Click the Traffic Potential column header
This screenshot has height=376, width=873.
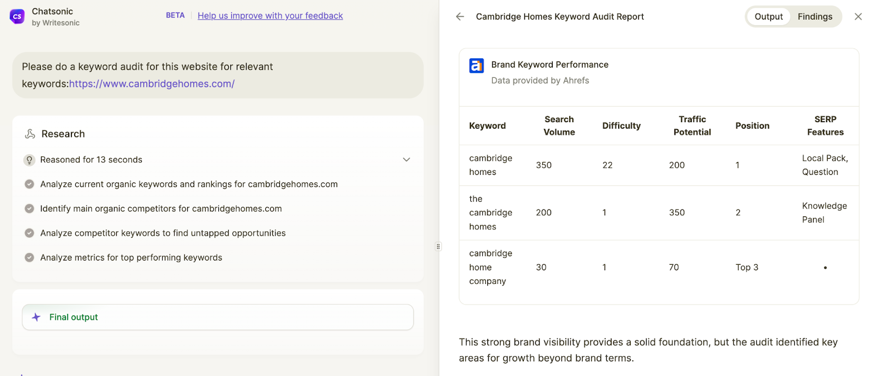(692, 126)
